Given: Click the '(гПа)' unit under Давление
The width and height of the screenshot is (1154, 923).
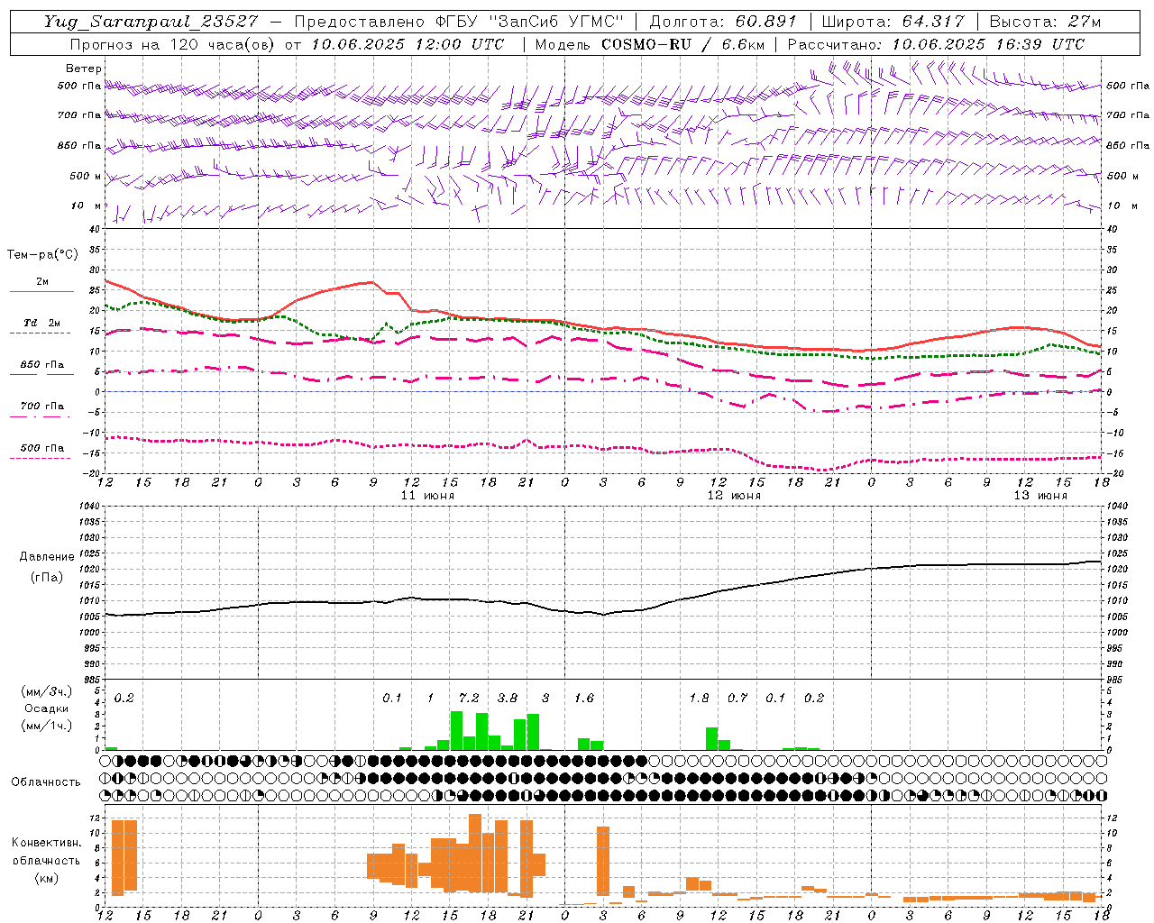Looking at the screenshot, I should [47, 577].
